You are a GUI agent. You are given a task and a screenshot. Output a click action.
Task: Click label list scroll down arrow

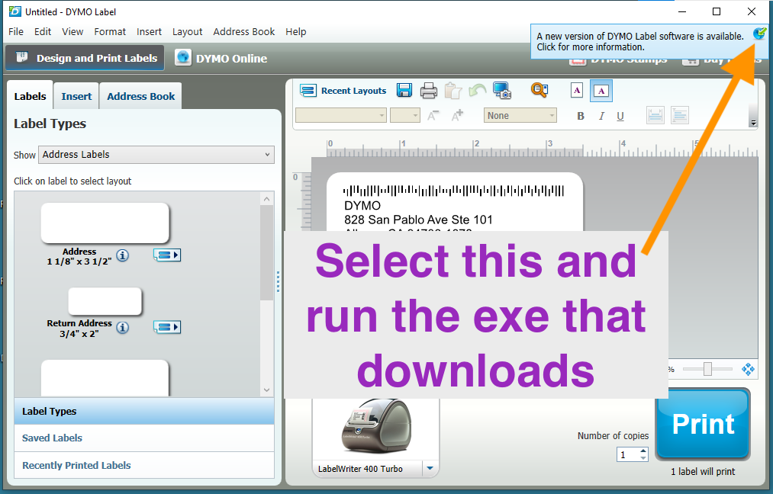click(x=267, y=390)
